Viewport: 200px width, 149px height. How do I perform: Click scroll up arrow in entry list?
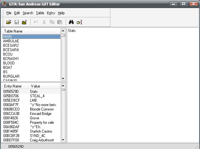point(63,86)
